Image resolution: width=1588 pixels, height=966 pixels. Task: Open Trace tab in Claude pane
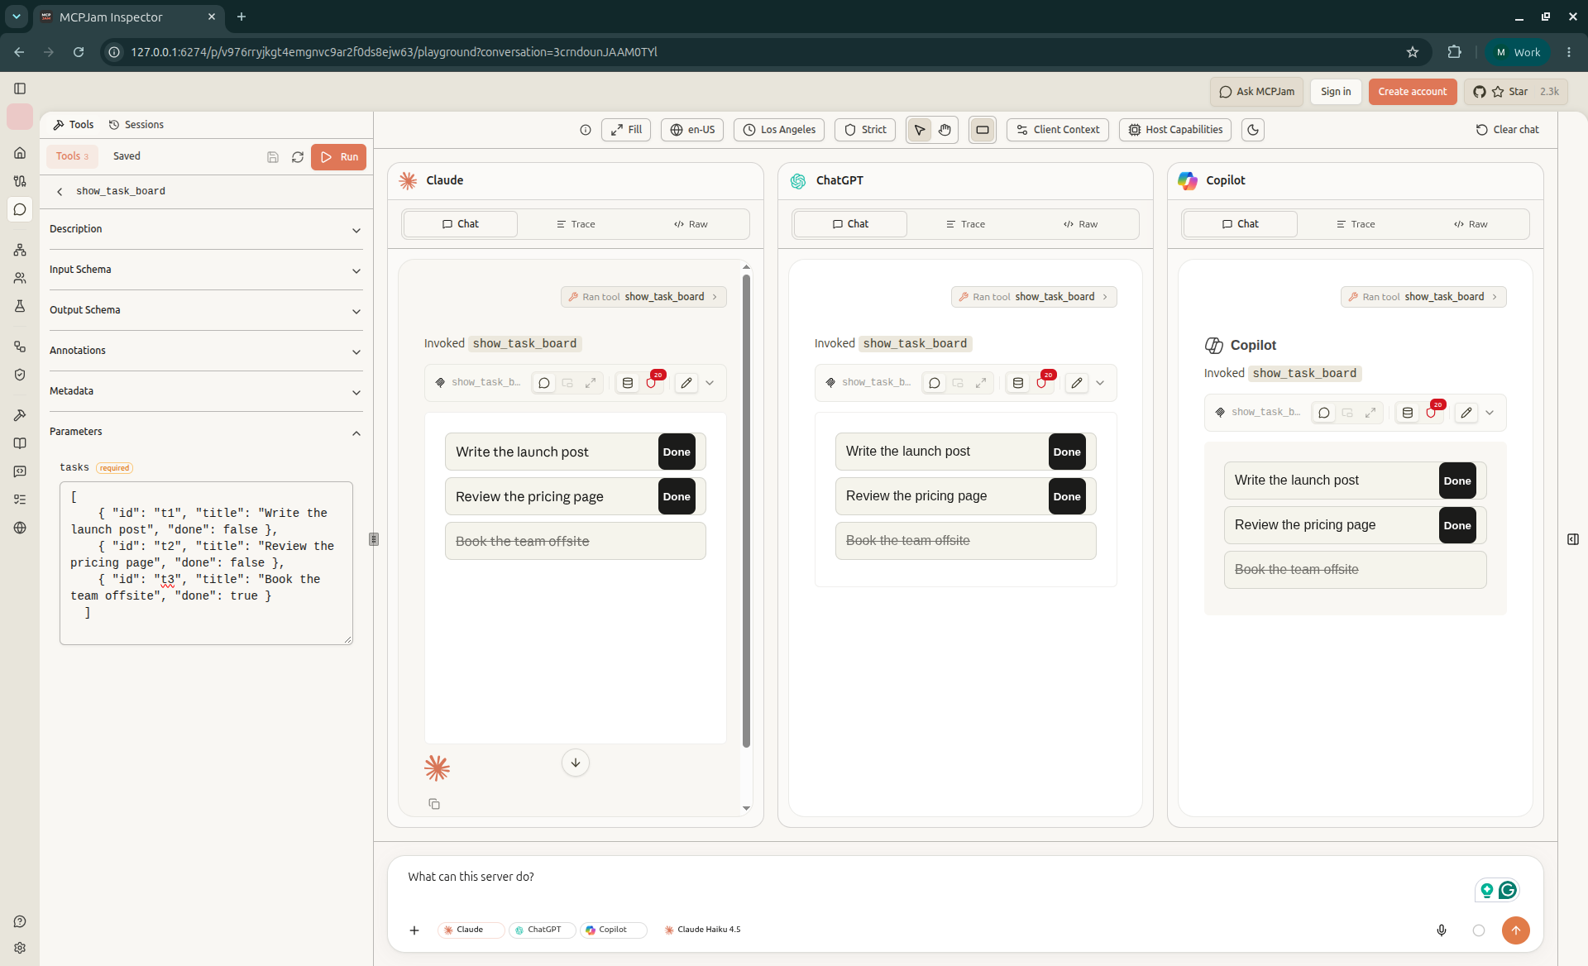(576, 224)
